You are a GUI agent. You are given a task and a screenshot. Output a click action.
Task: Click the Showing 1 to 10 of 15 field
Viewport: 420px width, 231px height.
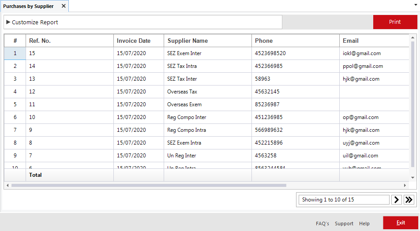(344, 200)
